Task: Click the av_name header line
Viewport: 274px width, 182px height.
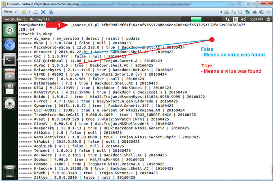Action: [x=79, y=38]
